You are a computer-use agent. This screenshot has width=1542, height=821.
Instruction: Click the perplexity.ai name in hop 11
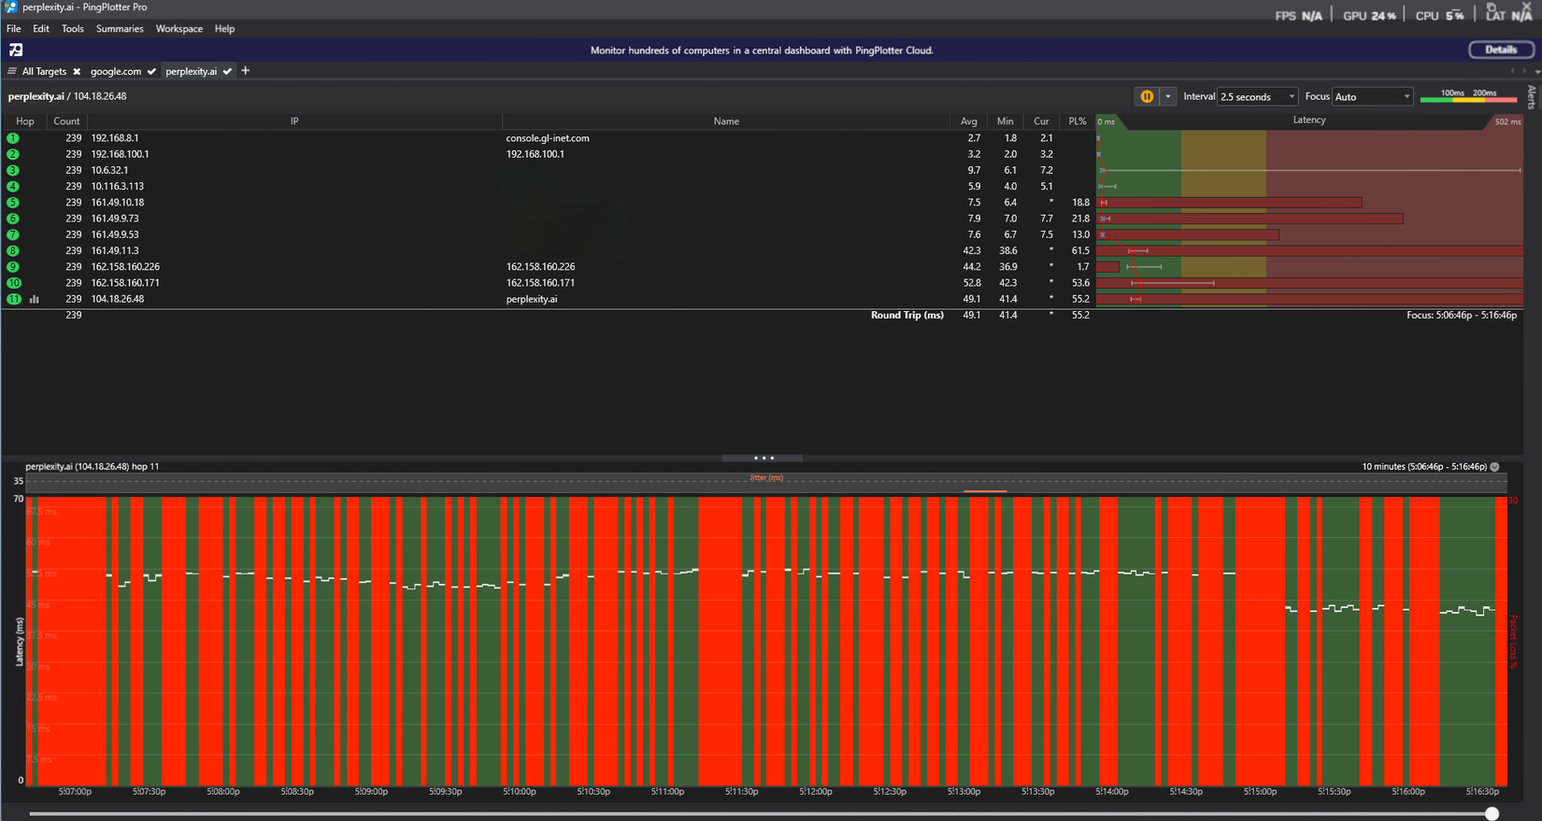click(532, 299)
